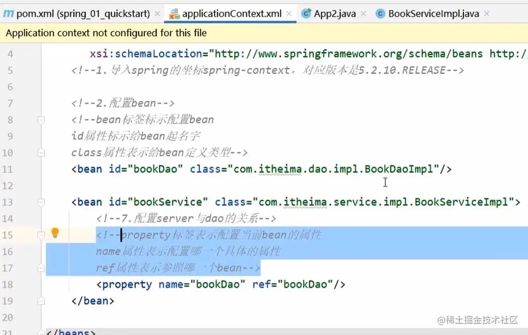Click the comment mentioning 5.2.10.RELEASE
528x335 pixels.
pos(268,70)
